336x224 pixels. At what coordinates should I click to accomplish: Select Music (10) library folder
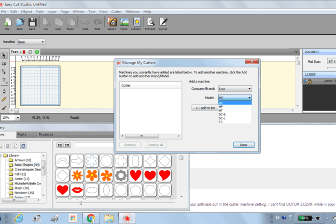point(22,188)
